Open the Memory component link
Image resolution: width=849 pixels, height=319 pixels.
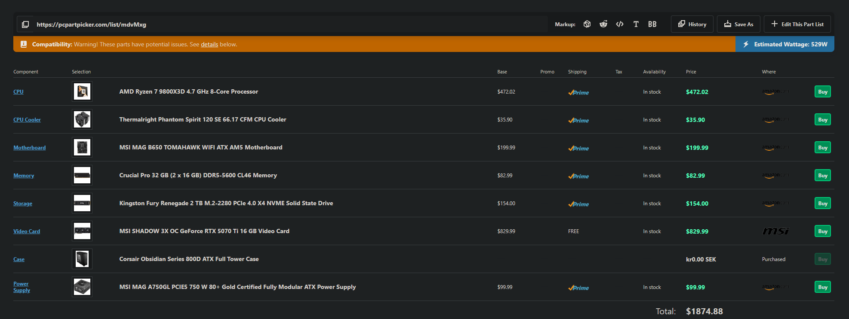[x=24, y=175]
